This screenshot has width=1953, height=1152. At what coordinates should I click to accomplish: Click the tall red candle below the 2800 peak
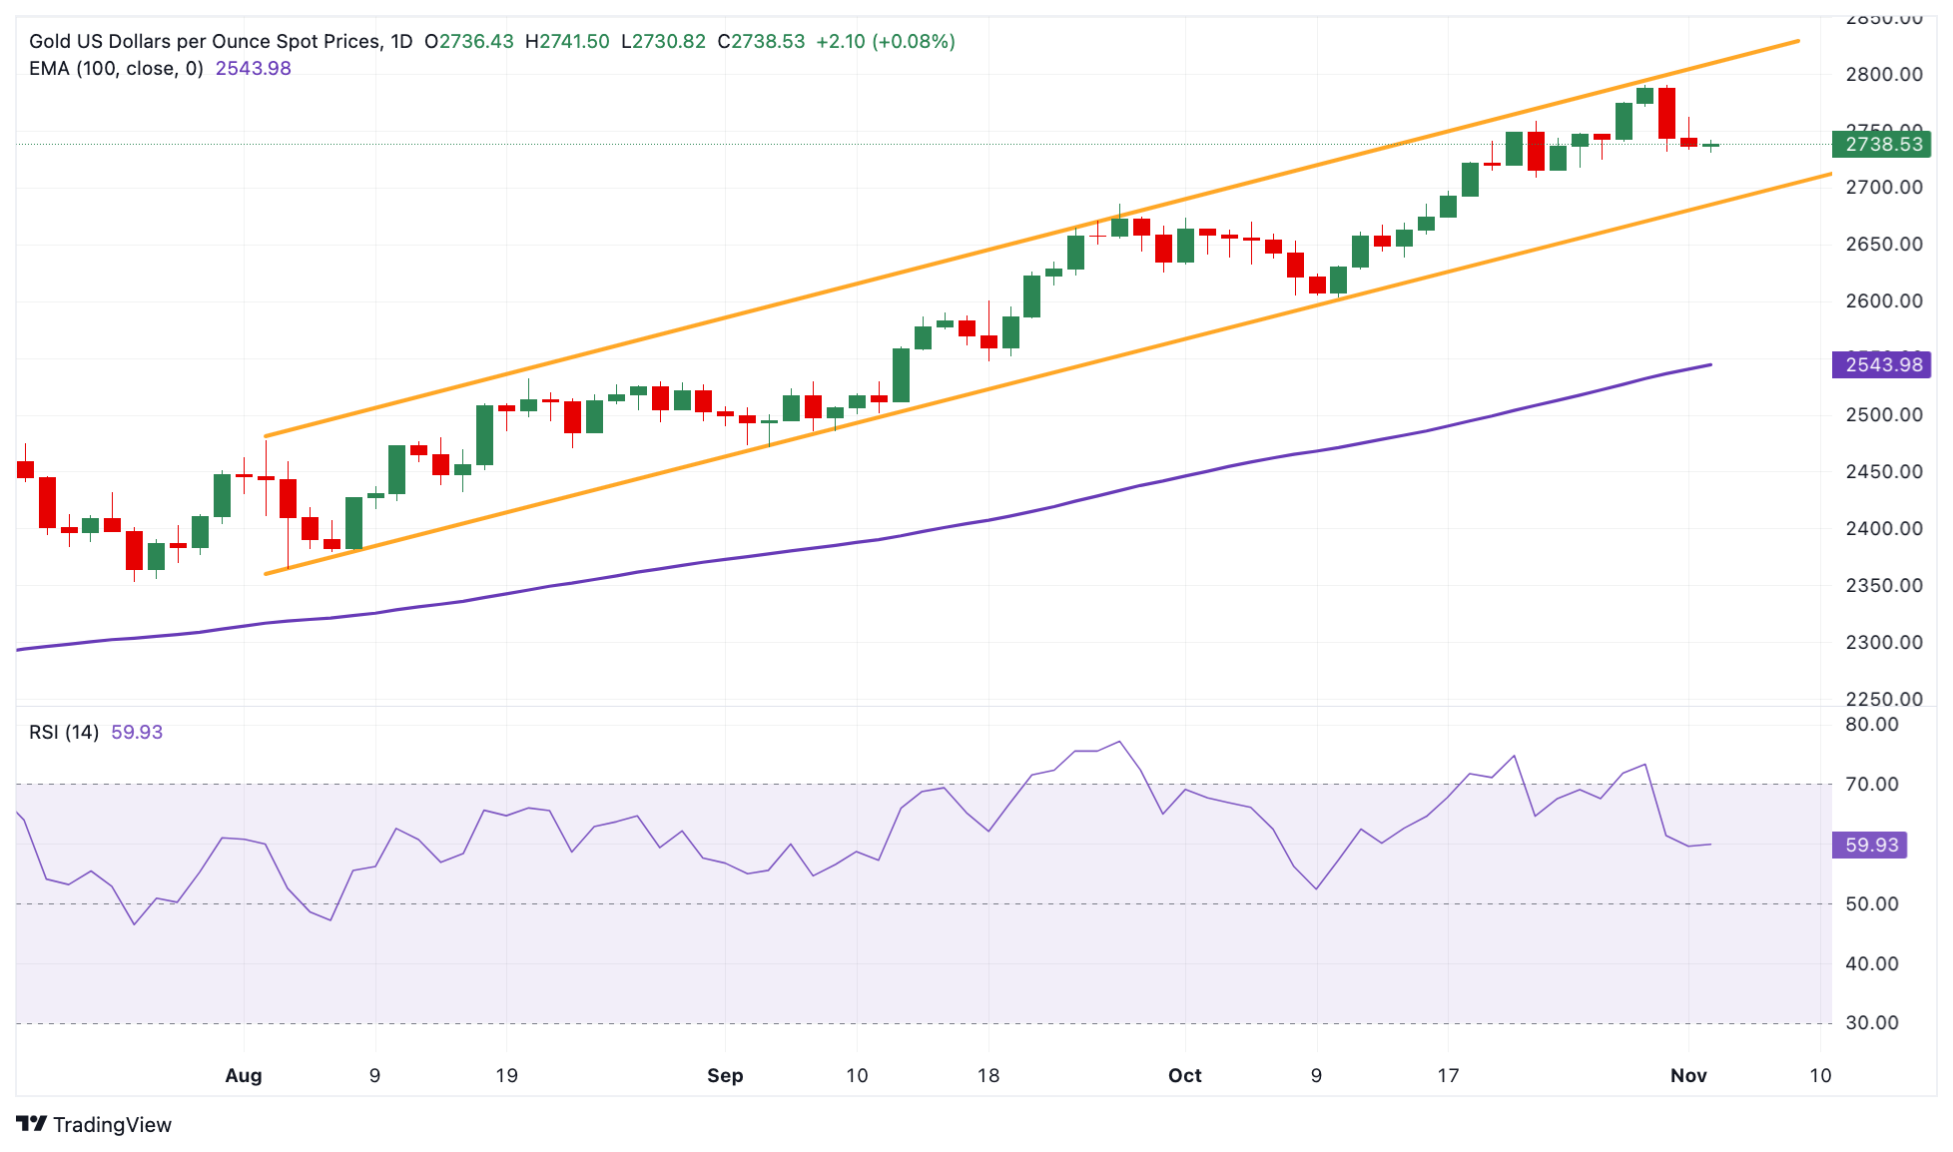(1666, 113)
